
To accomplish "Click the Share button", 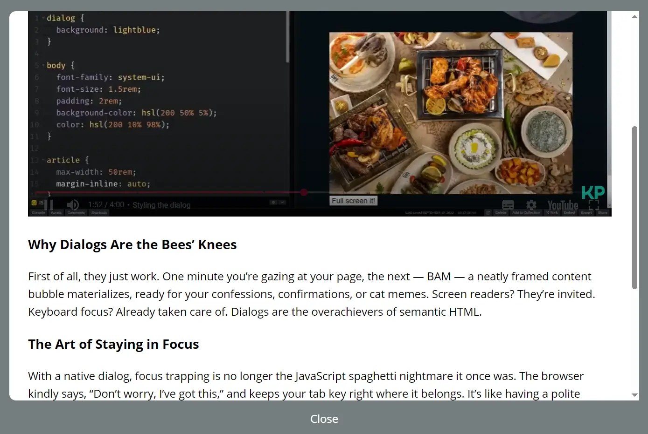I will click(602, 212).
